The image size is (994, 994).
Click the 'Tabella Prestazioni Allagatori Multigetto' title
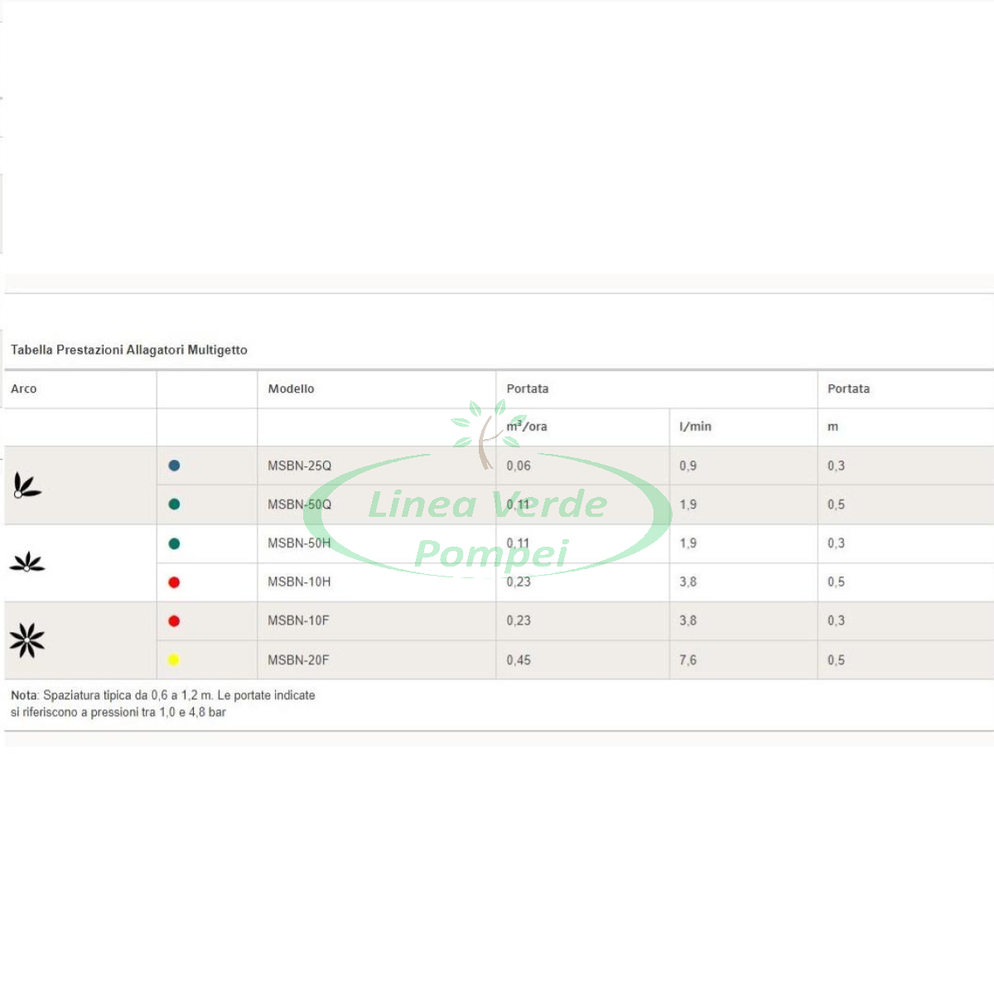pyautogui.click(x=129, y=350)
